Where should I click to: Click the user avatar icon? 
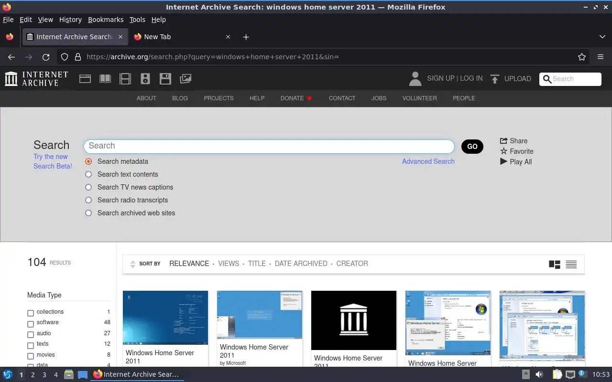(x=415, y=79)
